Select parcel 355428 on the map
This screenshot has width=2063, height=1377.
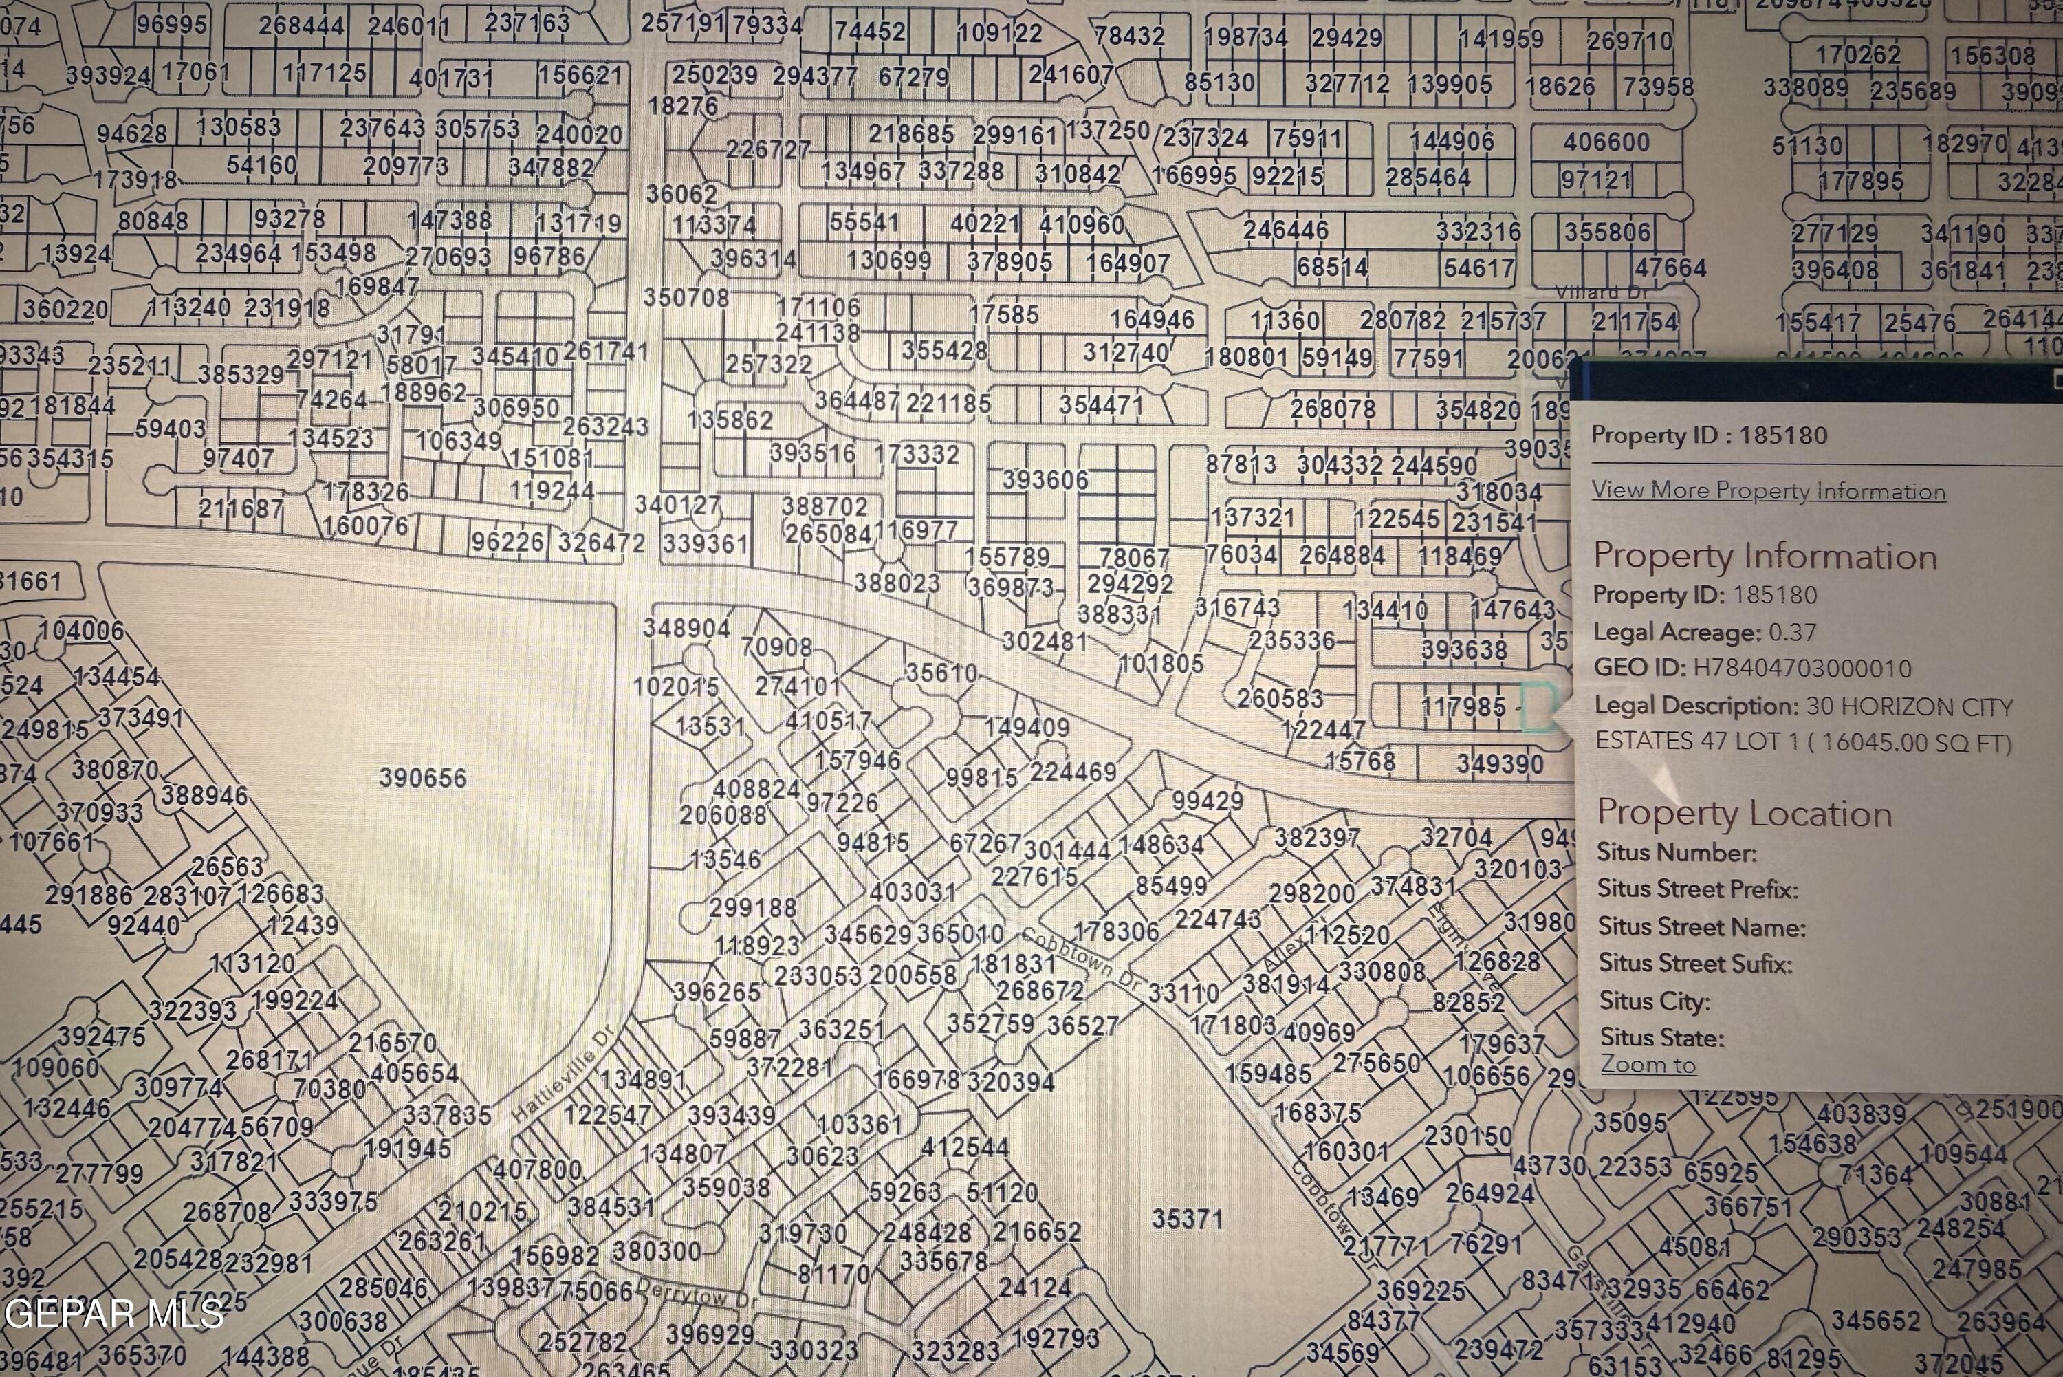945,351
